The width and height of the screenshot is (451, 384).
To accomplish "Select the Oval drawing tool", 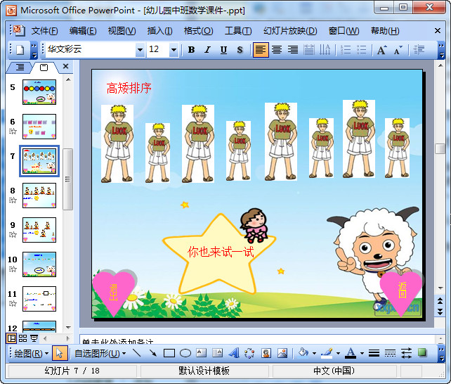I will (x=185, y=353).
